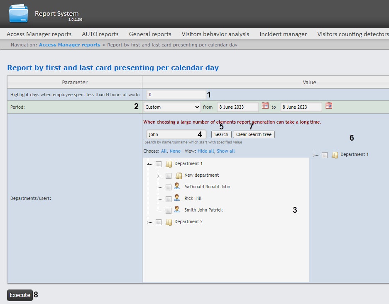
Task: Select the Department 2 checkbox
Action: pyautogui.click(x=159, y=222)
